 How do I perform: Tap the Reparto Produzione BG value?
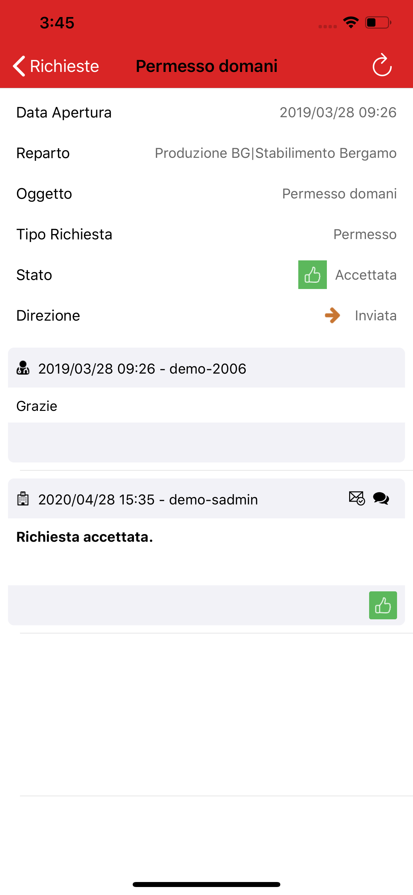point(275,153)
